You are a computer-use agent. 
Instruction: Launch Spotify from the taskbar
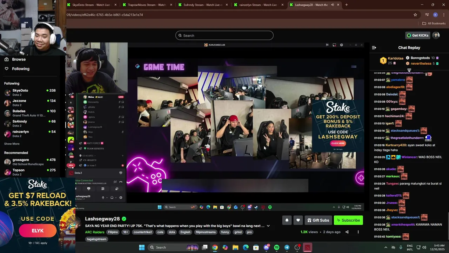coord(276,247)
